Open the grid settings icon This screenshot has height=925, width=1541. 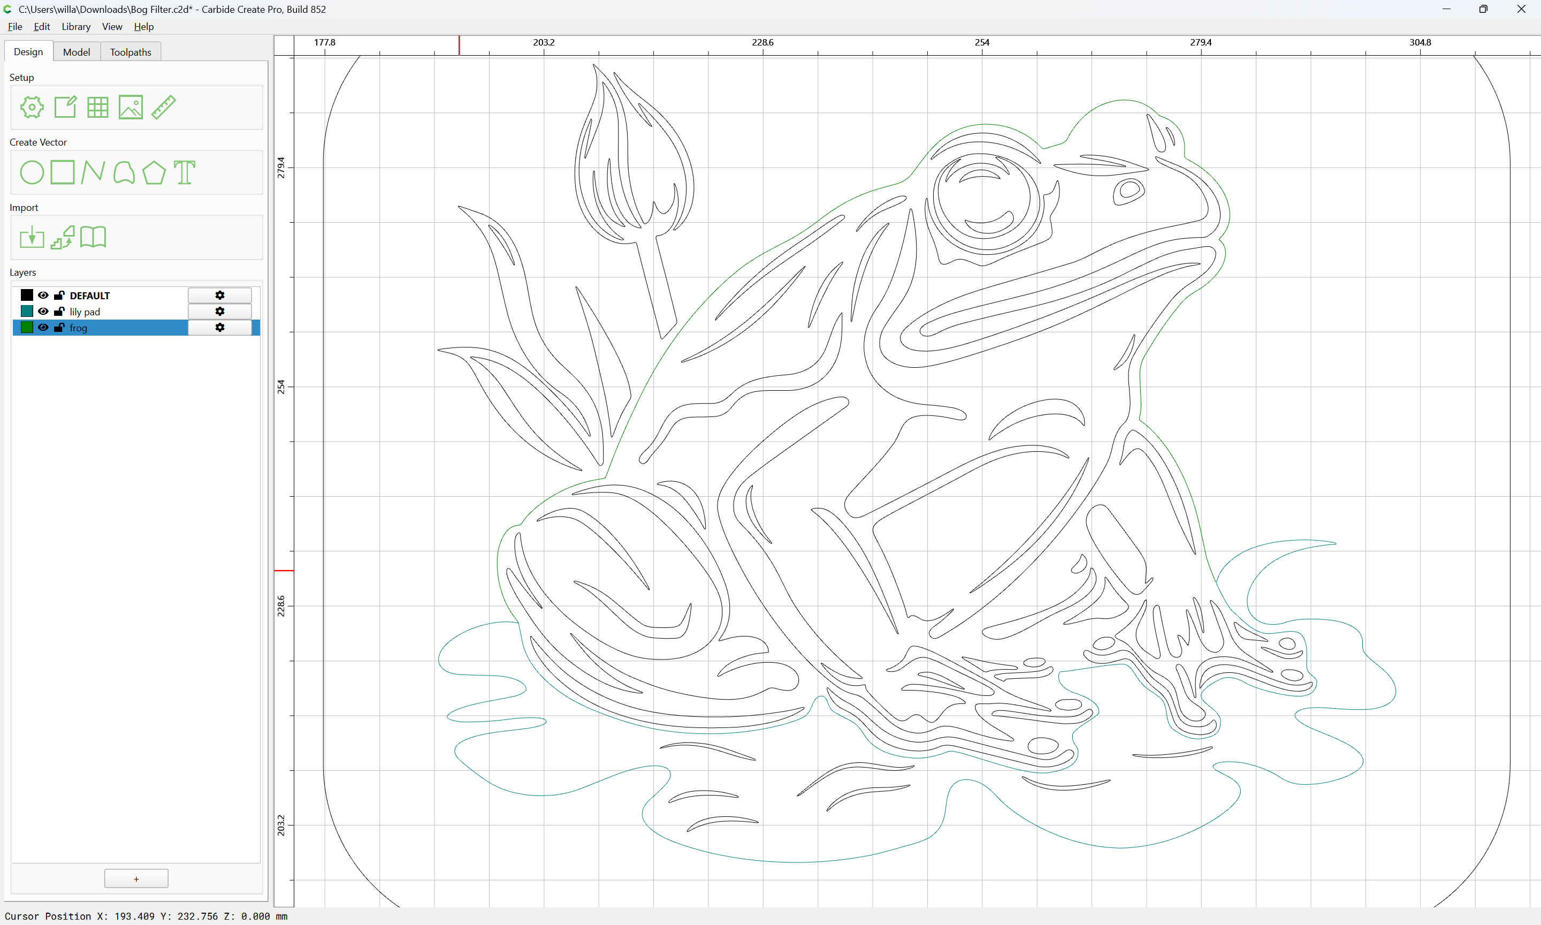click(x=98, y=107)
